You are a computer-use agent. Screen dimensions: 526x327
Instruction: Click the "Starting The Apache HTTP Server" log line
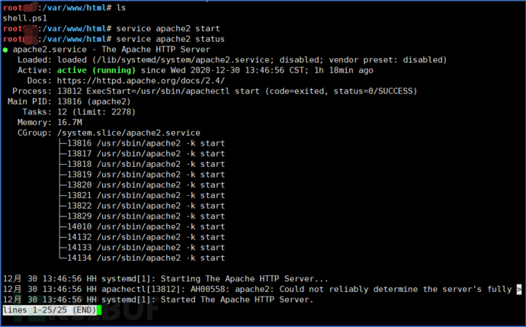pos(165,279)
